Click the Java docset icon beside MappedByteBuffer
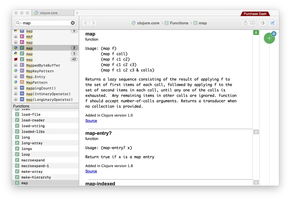The width and height of the screenshot is (291, 200). click(16, 65)
